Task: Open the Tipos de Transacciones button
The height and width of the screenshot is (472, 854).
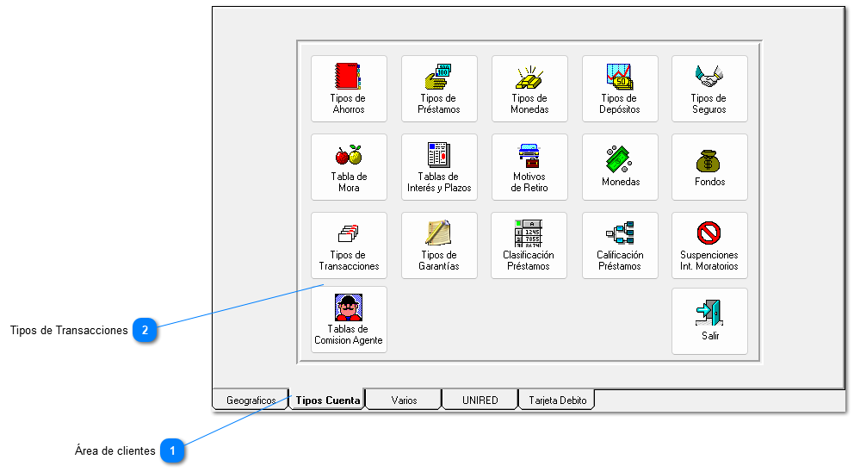Action: 349,245
